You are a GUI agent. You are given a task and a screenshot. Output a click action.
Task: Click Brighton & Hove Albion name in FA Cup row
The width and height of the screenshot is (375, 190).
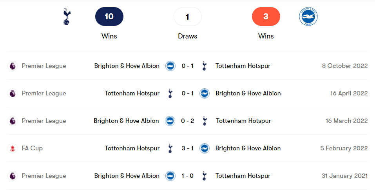pos(248,148)
